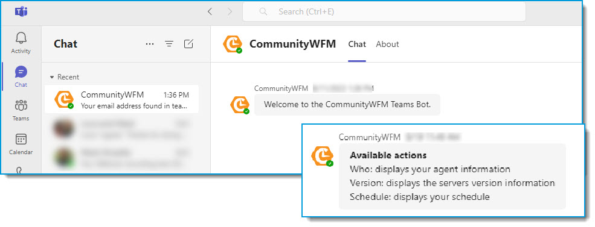This screenshot has width=595, height=227.
Task: Open the chat filter icon
Action: (x=169, y=45)
